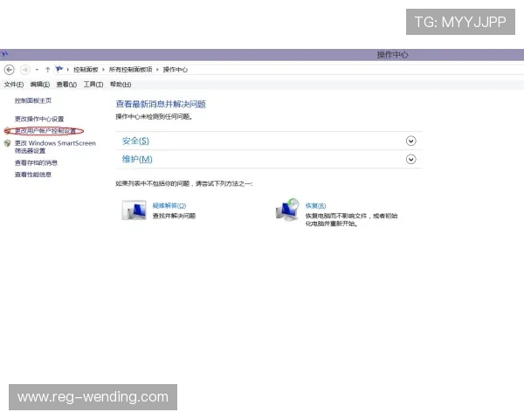
Task: Click the Forward navigation arrow
Action: [25, 70]
